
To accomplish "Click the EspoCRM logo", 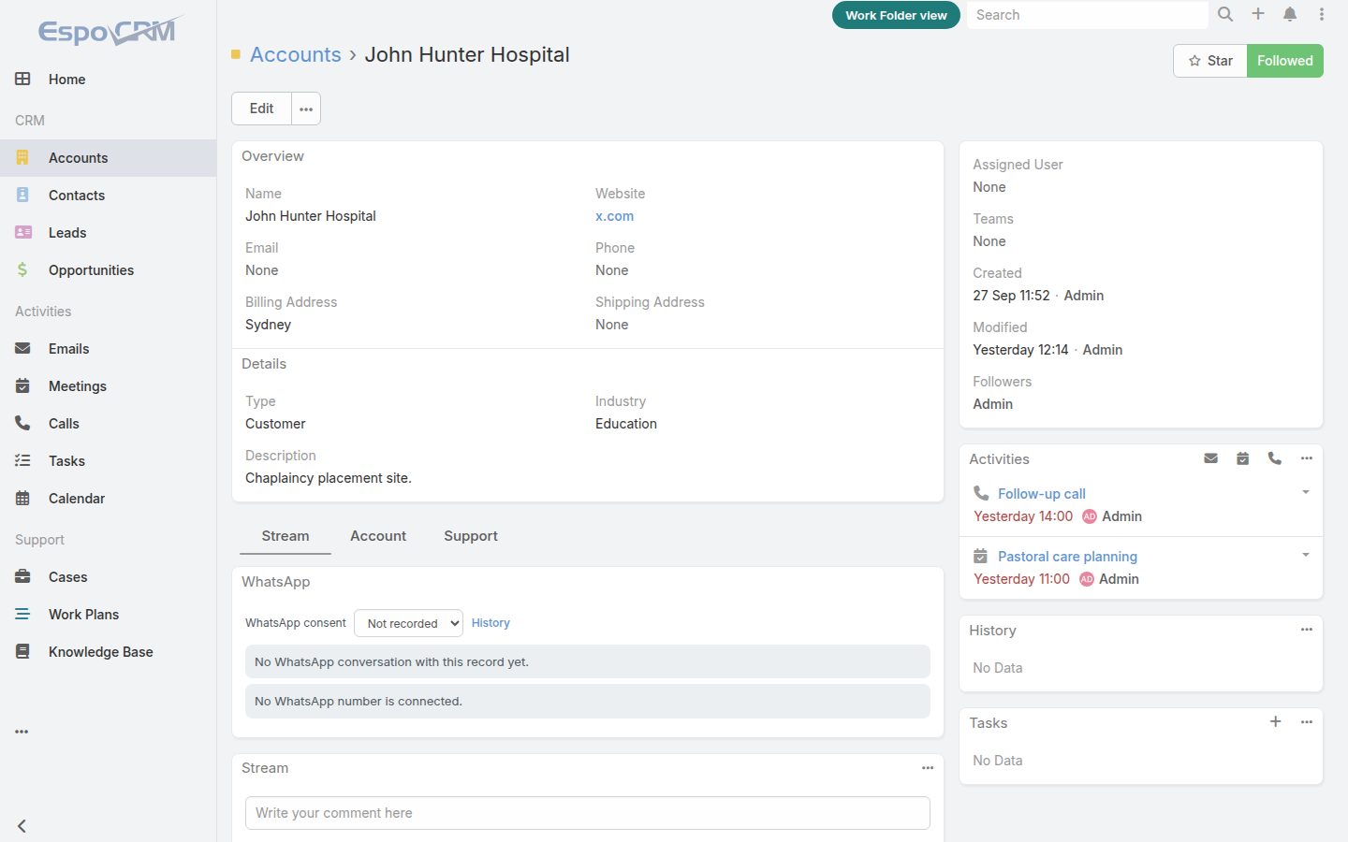I will coord(110,31).
